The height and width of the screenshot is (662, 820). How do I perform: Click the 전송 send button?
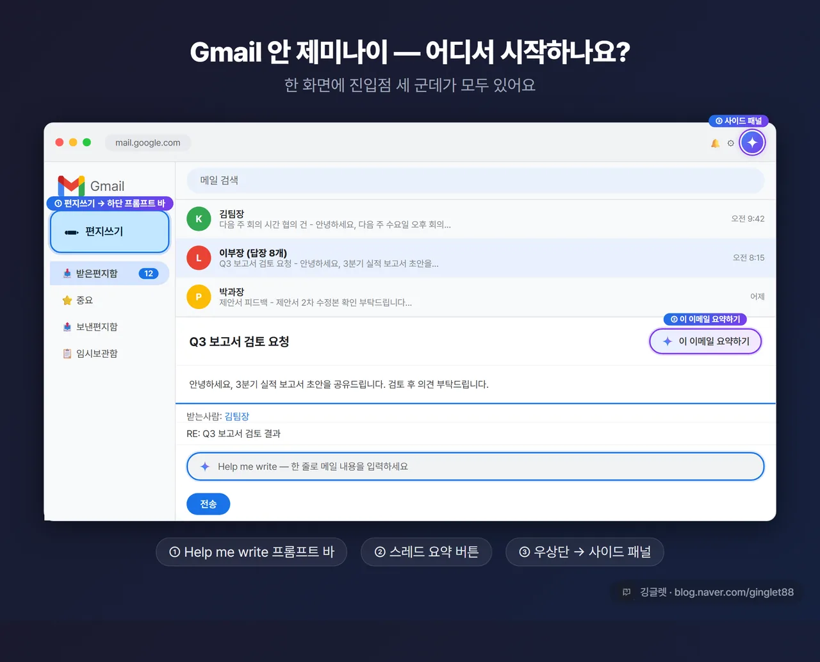coord(208,504)
